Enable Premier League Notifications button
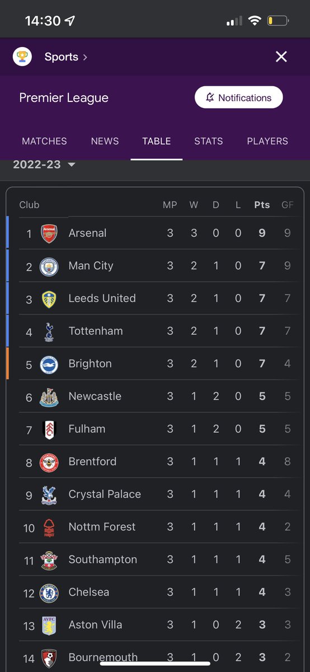This screenshot has height=672, width=310. tap(239, 97)
